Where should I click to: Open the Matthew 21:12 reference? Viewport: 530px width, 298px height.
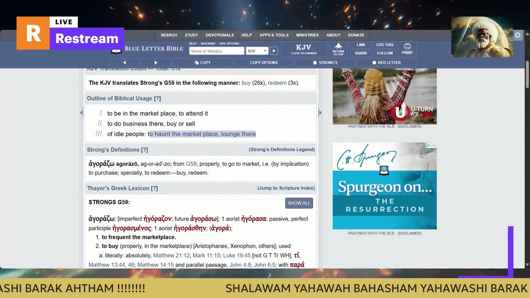tap(171, 255)
